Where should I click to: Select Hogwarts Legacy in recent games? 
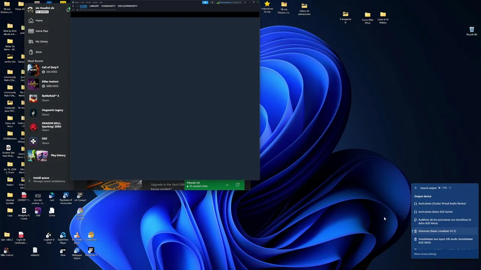pyautogui.click(x=48, y=112)
